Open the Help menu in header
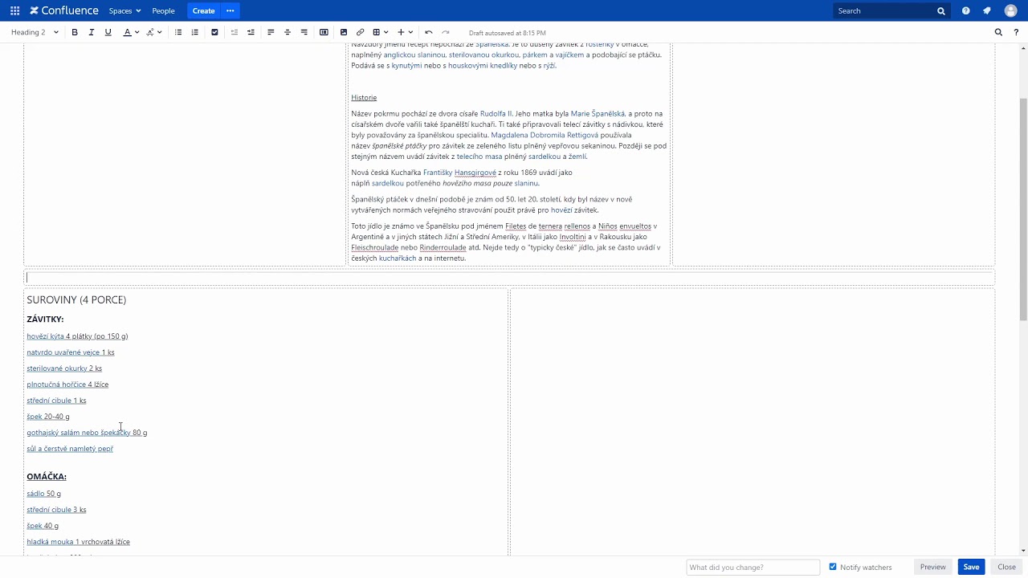This screenshot has width=1028, height=578. (x=965, y=10)
